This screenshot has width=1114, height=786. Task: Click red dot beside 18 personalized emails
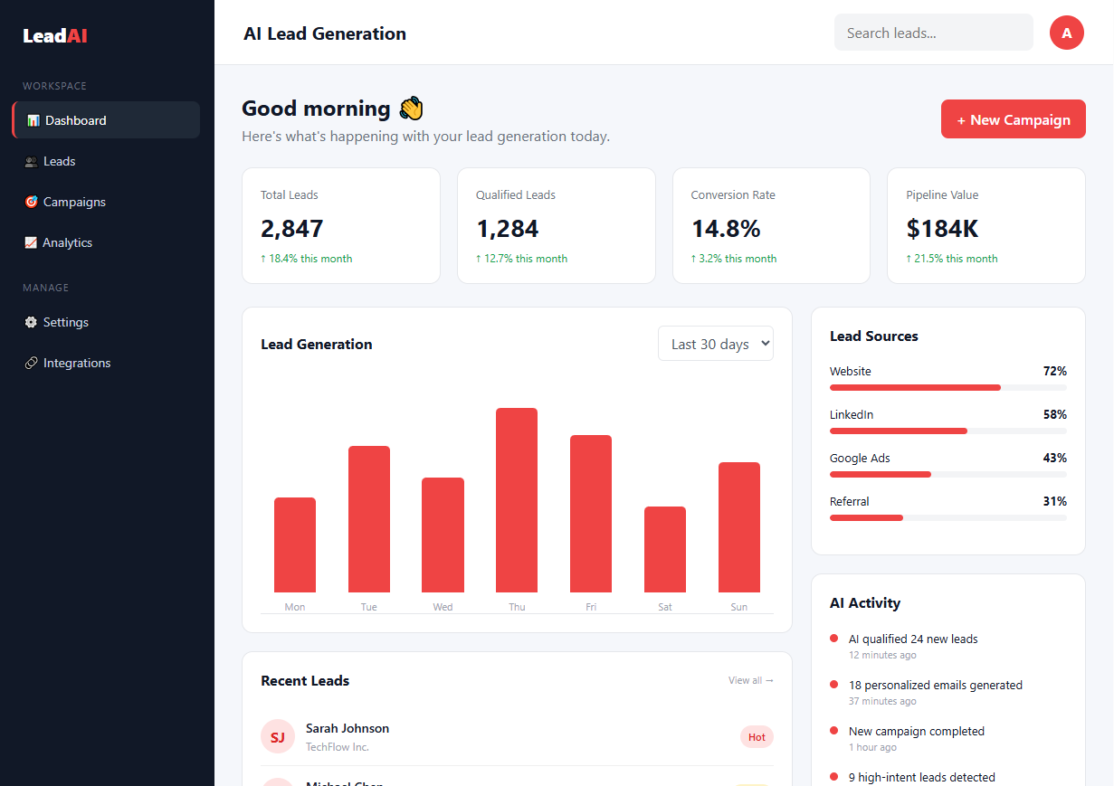(x=833, y=685)
